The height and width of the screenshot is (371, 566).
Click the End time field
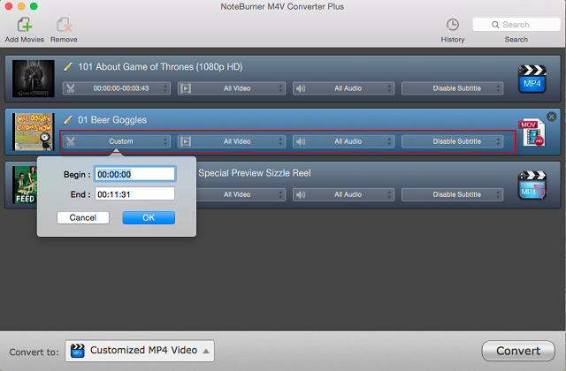pyautogui.click(x=135, y=194)
